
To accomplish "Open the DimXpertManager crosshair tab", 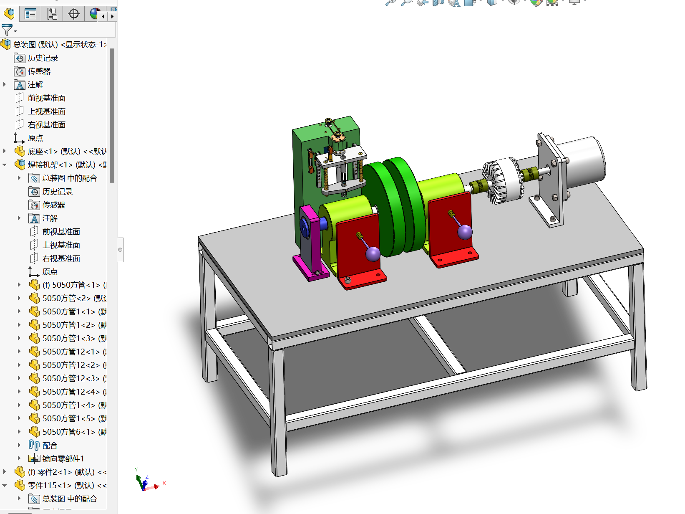I will coord(74,14).
